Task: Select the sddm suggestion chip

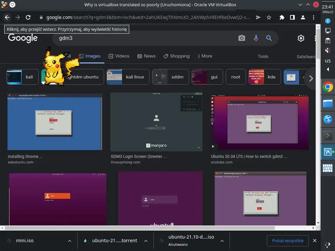Action: tap(170, 77)
